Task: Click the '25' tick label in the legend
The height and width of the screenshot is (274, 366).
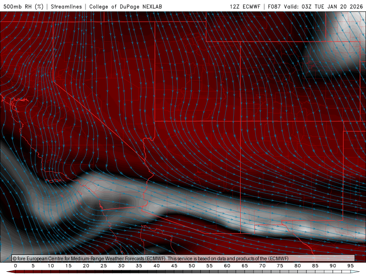Action: point(104,266)
